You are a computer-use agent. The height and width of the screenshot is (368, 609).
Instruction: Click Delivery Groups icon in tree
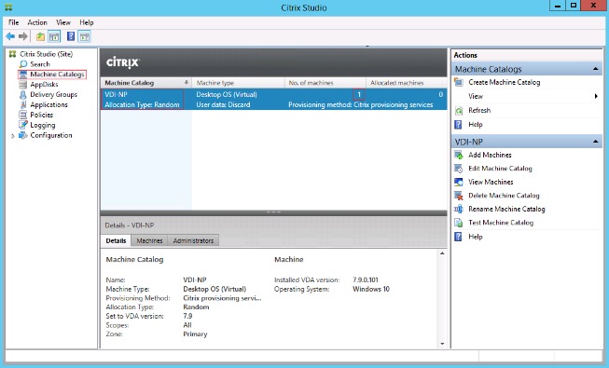pos(23,94)
